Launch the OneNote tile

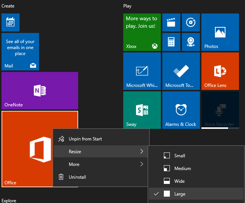(x=40, y=91)
